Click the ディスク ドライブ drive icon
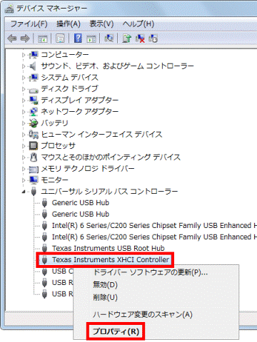The width and height of the screenshot is (257, 342). pos(34,90)
